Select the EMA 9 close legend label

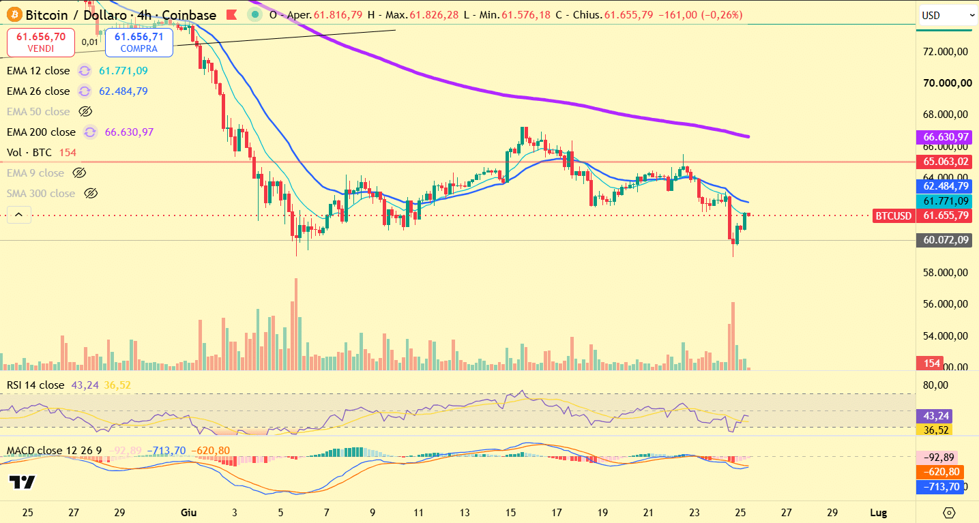(35, 173)
